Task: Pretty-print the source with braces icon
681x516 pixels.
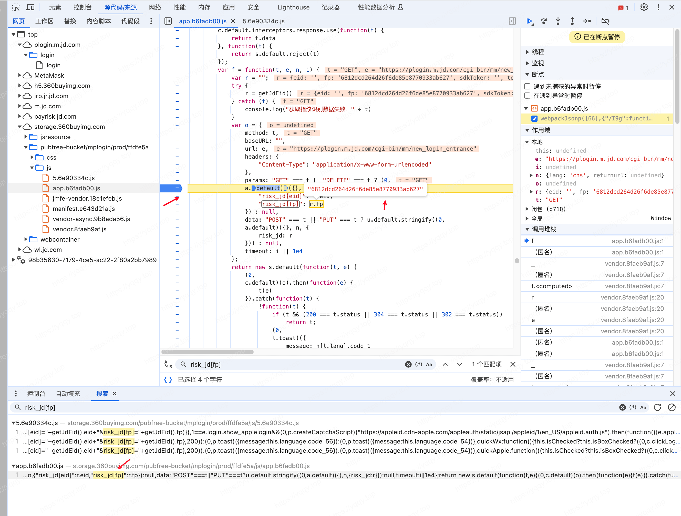Action: (168, 379)
